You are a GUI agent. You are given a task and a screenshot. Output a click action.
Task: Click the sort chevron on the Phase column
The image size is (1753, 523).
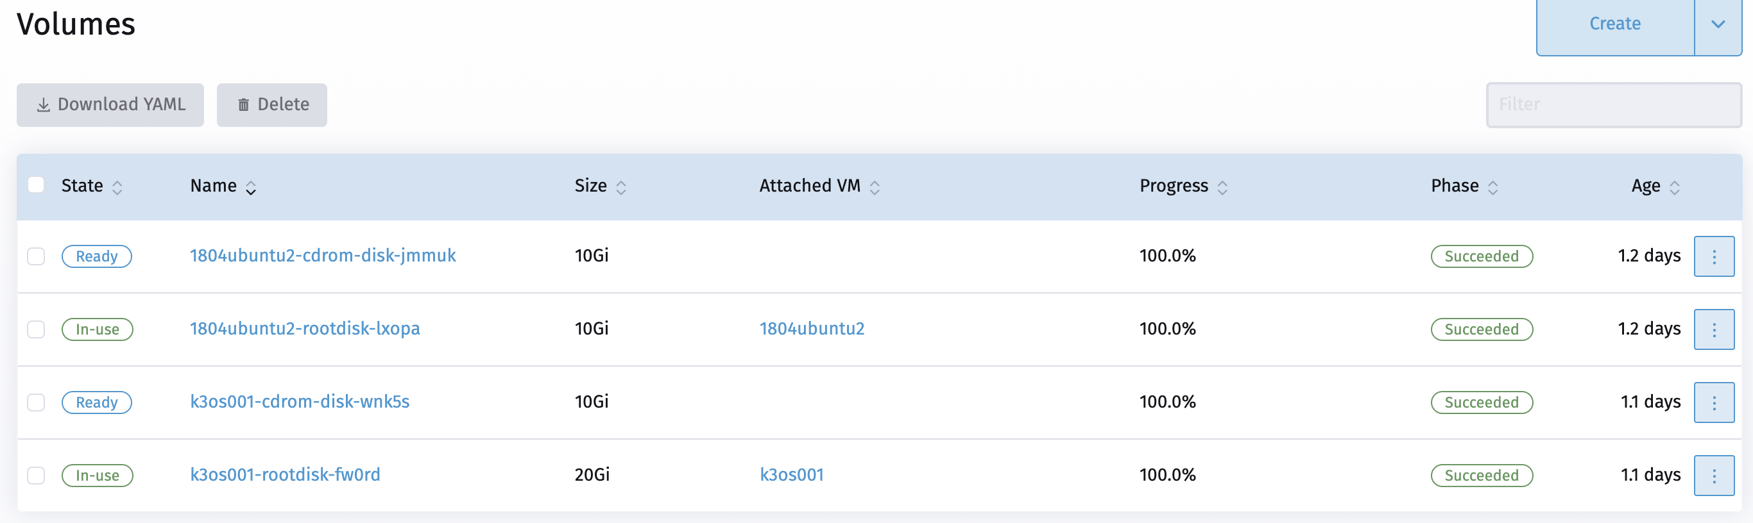coord(1494,187)
